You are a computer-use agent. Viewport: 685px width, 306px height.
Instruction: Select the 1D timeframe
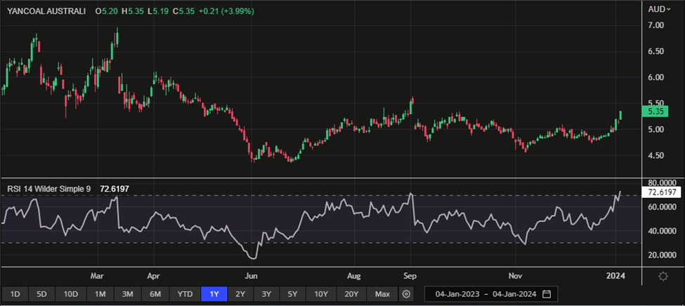pyautogui.click(x=15, y=294)
